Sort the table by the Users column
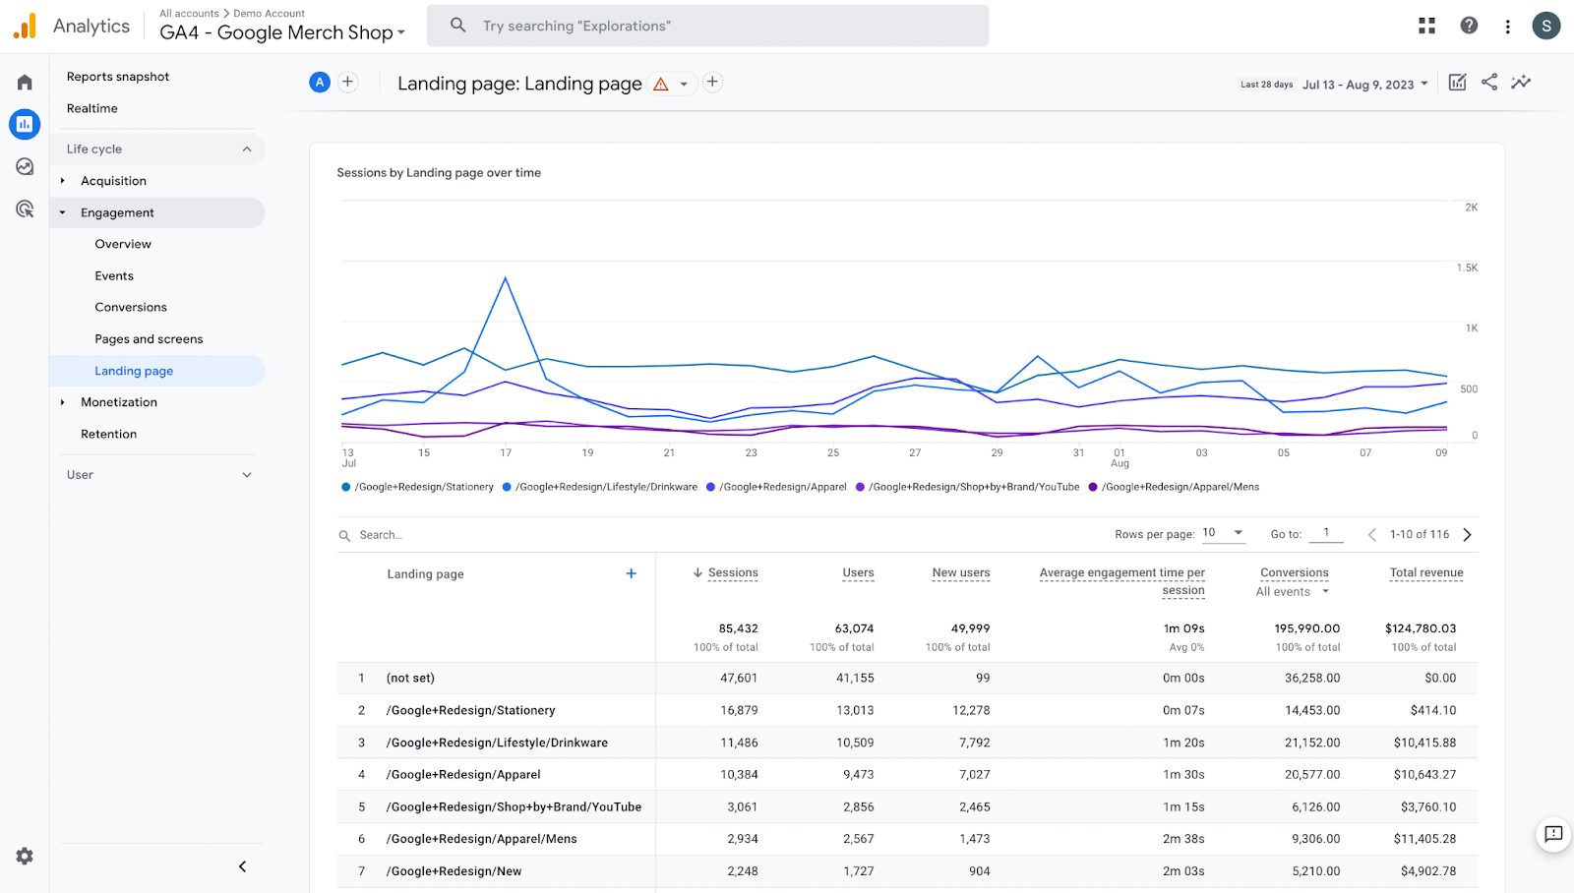Screen dimensions: 1574x893 tap(857, 572)
